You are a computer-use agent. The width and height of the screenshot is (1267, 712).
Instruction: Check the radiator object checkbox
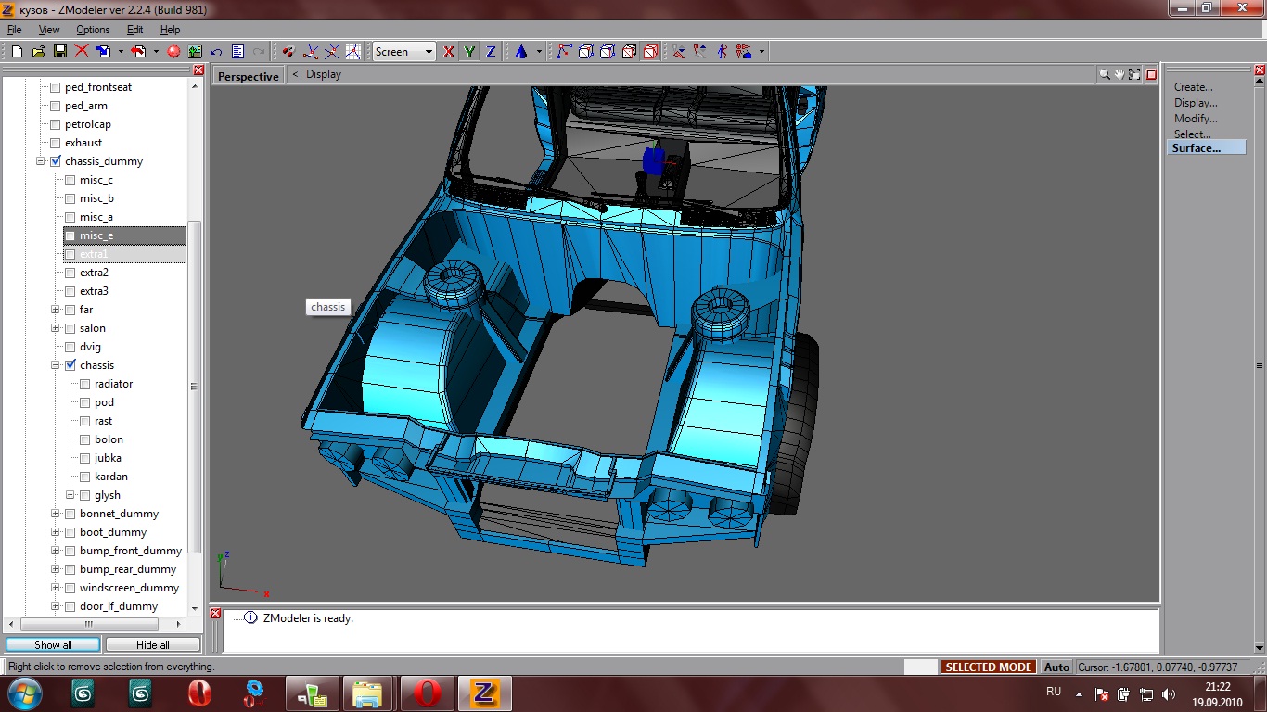tap(85, 384)
